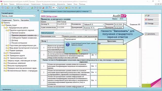This screenshot has height=91, width=162.
Task: Switch to the Прикрепленные документы tab
Action: click(64, 33)
